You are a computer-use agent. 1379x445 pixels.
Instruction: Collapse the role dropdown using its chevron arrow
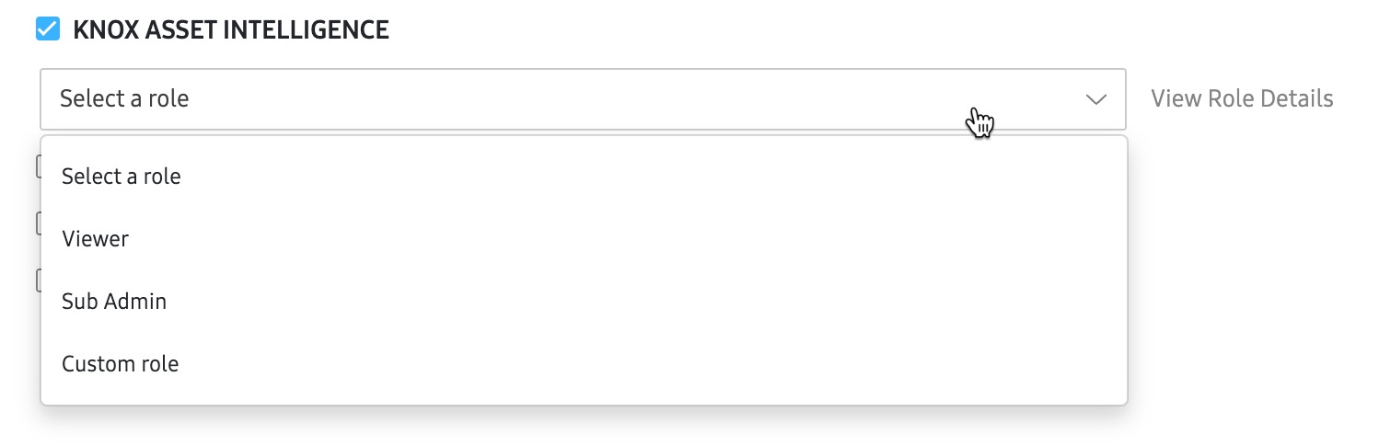1095,99
